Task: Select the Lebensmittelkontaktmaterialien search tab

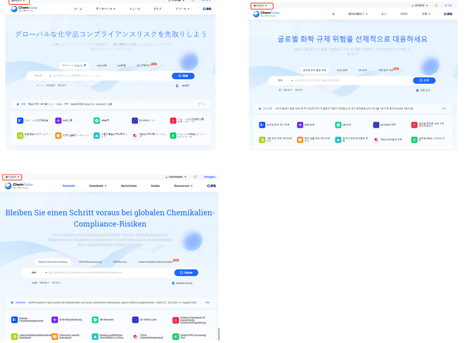Action: click(156, 262)
